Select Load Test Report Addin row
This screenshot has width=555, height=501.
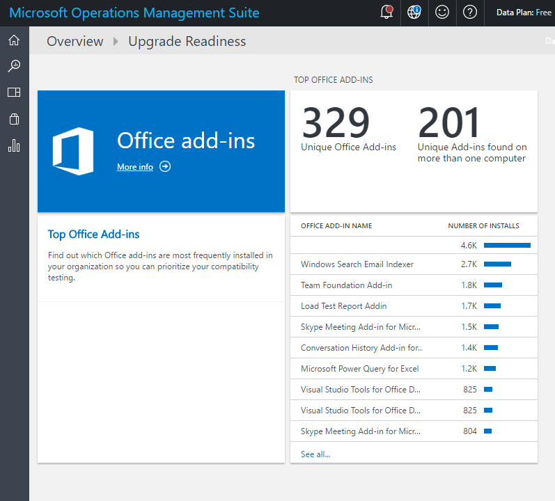[414, 306]
